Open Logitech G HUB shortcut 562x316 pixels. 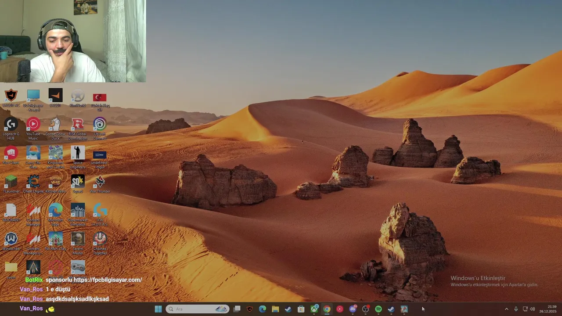pyautogui.click(x=11, y=129)
